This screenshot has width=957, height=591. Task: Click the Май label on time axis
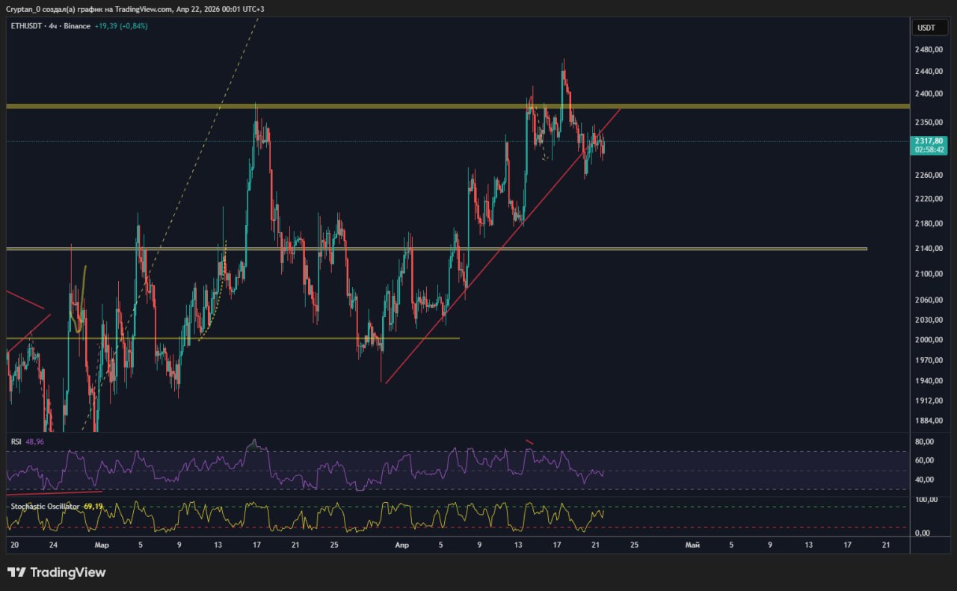tap(692, 545)
